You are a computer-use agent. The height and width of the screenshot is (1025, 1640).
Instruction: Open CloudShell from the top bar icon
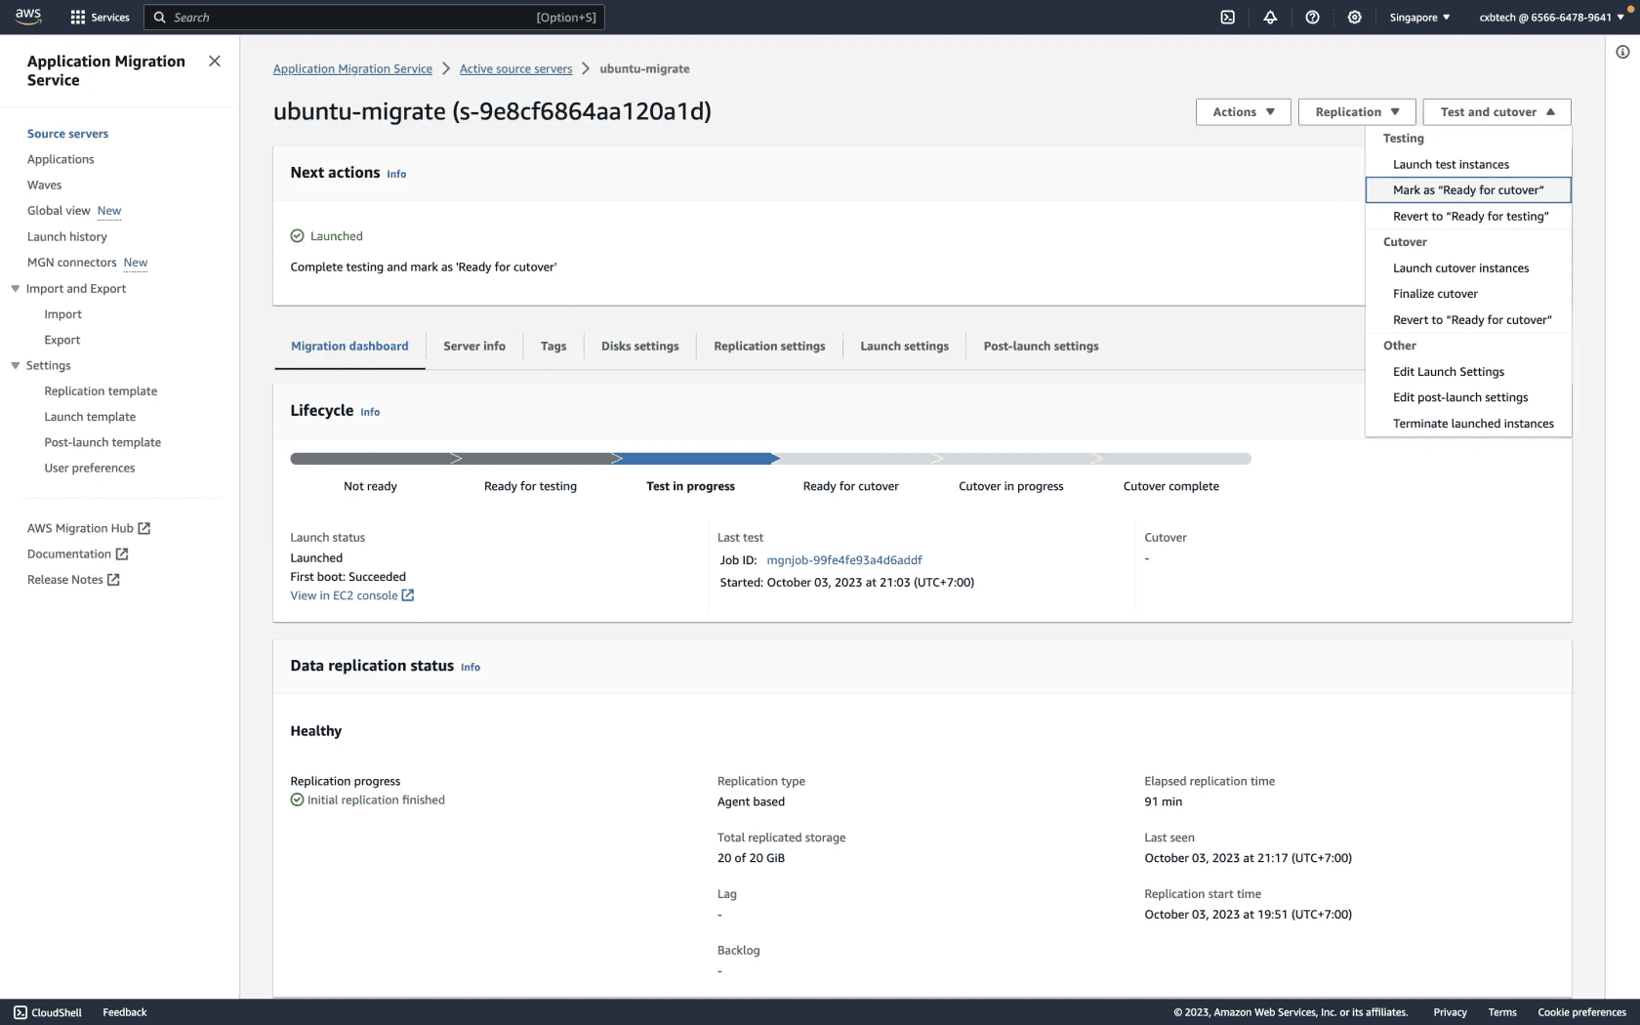(x=1228, y=18)
